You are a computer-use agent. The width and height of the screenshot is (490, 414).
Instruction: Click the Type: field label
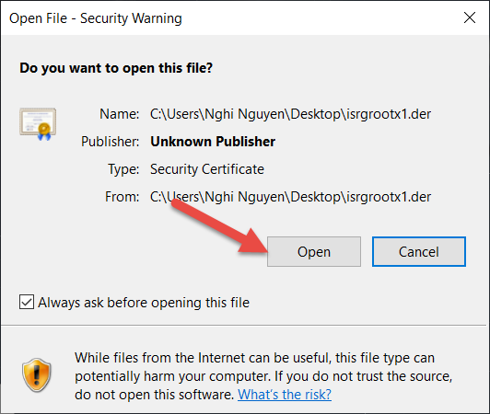click(123, 169)
